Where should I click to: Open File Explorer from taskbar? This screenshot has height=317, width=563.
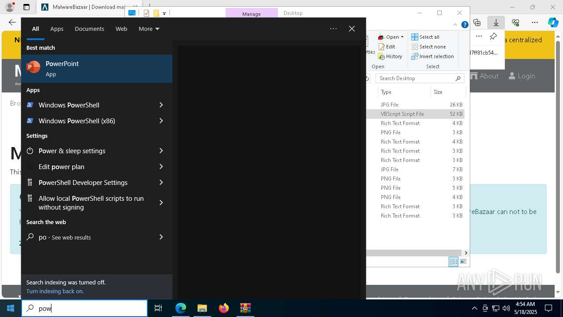(x=202, y=308)
